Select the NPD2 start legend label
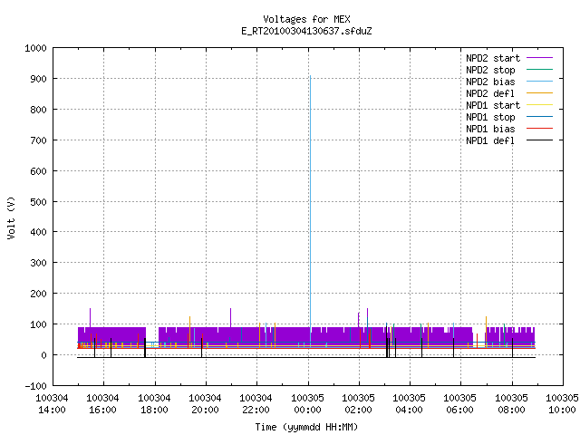This screenshot has width=580, height=435. pyautogui.click(x=493, y=58)
